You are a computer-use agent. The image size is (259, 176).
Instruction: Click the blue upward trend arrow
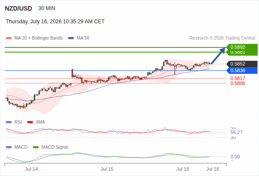pos(218,56)
